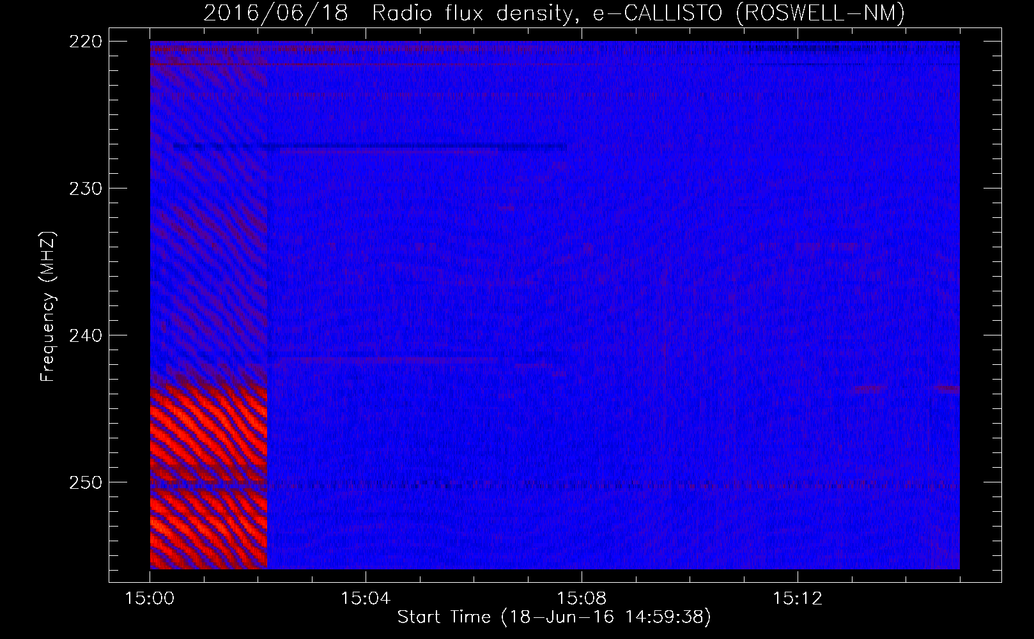Viewport: 1034px width, 639px height.
Task: Click the 15:00 time tick label
Action: [x=150, y=599]
